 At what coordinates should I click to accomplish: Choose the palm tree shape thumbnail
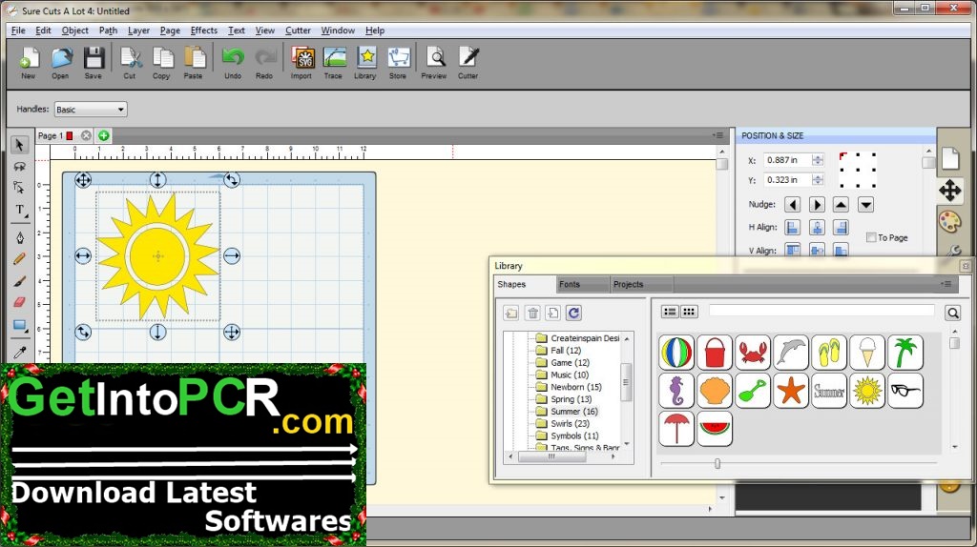(x=904, y=353)
